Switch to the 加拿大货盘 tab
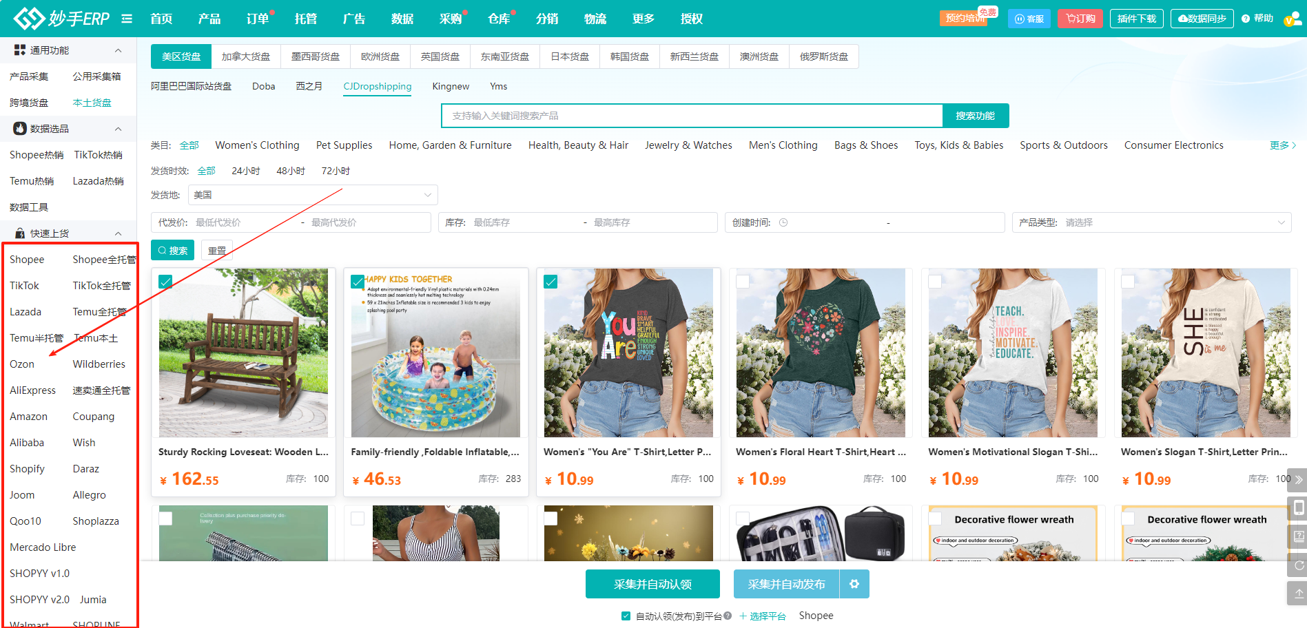Screen dimensions: 1307x628 (246, 56)
